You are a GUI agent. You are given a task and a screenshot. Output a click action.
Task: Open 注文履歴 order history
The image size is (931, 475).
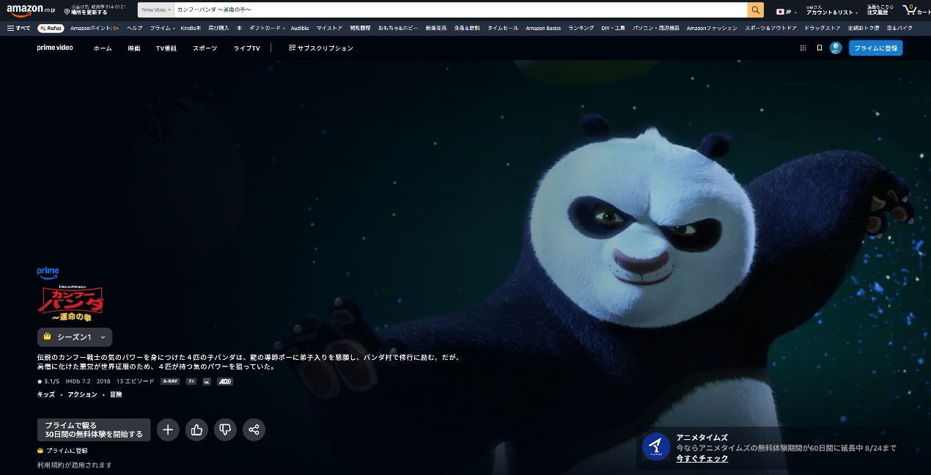877,12
